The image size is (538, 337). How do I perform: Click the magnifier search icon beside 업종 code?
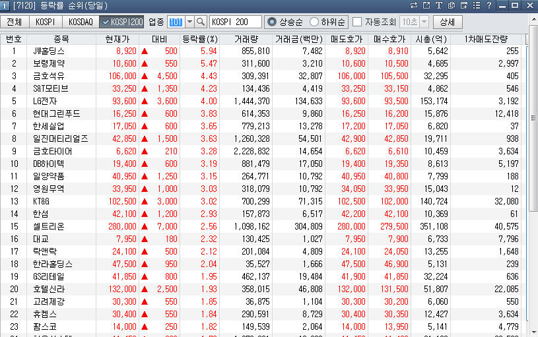click(x=201, y=22)
